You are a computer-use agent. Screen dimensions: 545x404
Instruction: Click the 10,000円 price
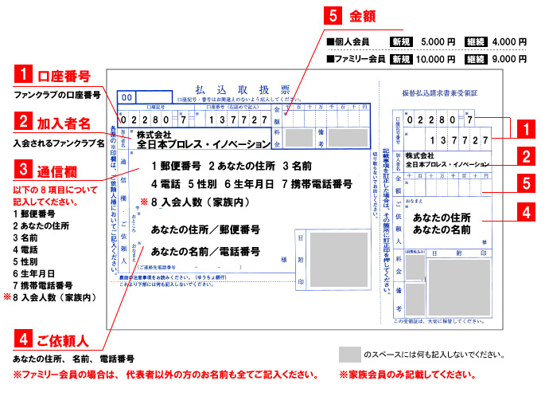(435, 59)
